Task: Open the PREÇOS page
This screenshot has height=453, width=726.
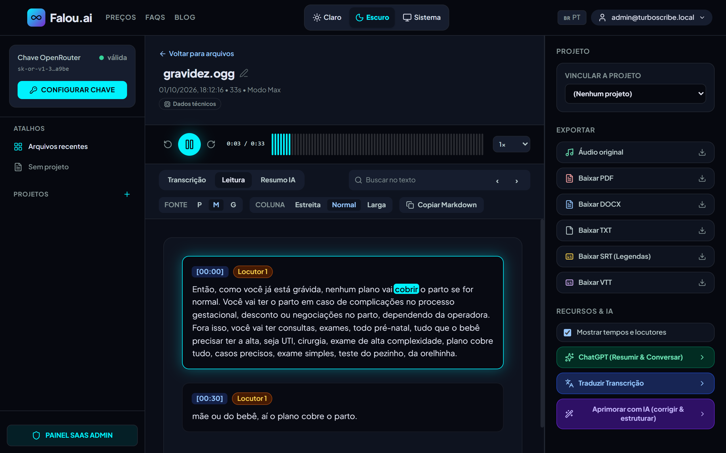Action: [121, 17]
